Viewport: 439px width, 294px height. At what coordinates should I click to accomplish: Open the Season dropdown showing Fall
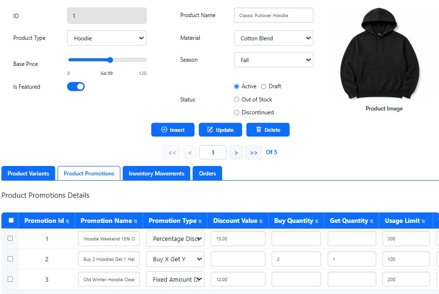(273, 60)
